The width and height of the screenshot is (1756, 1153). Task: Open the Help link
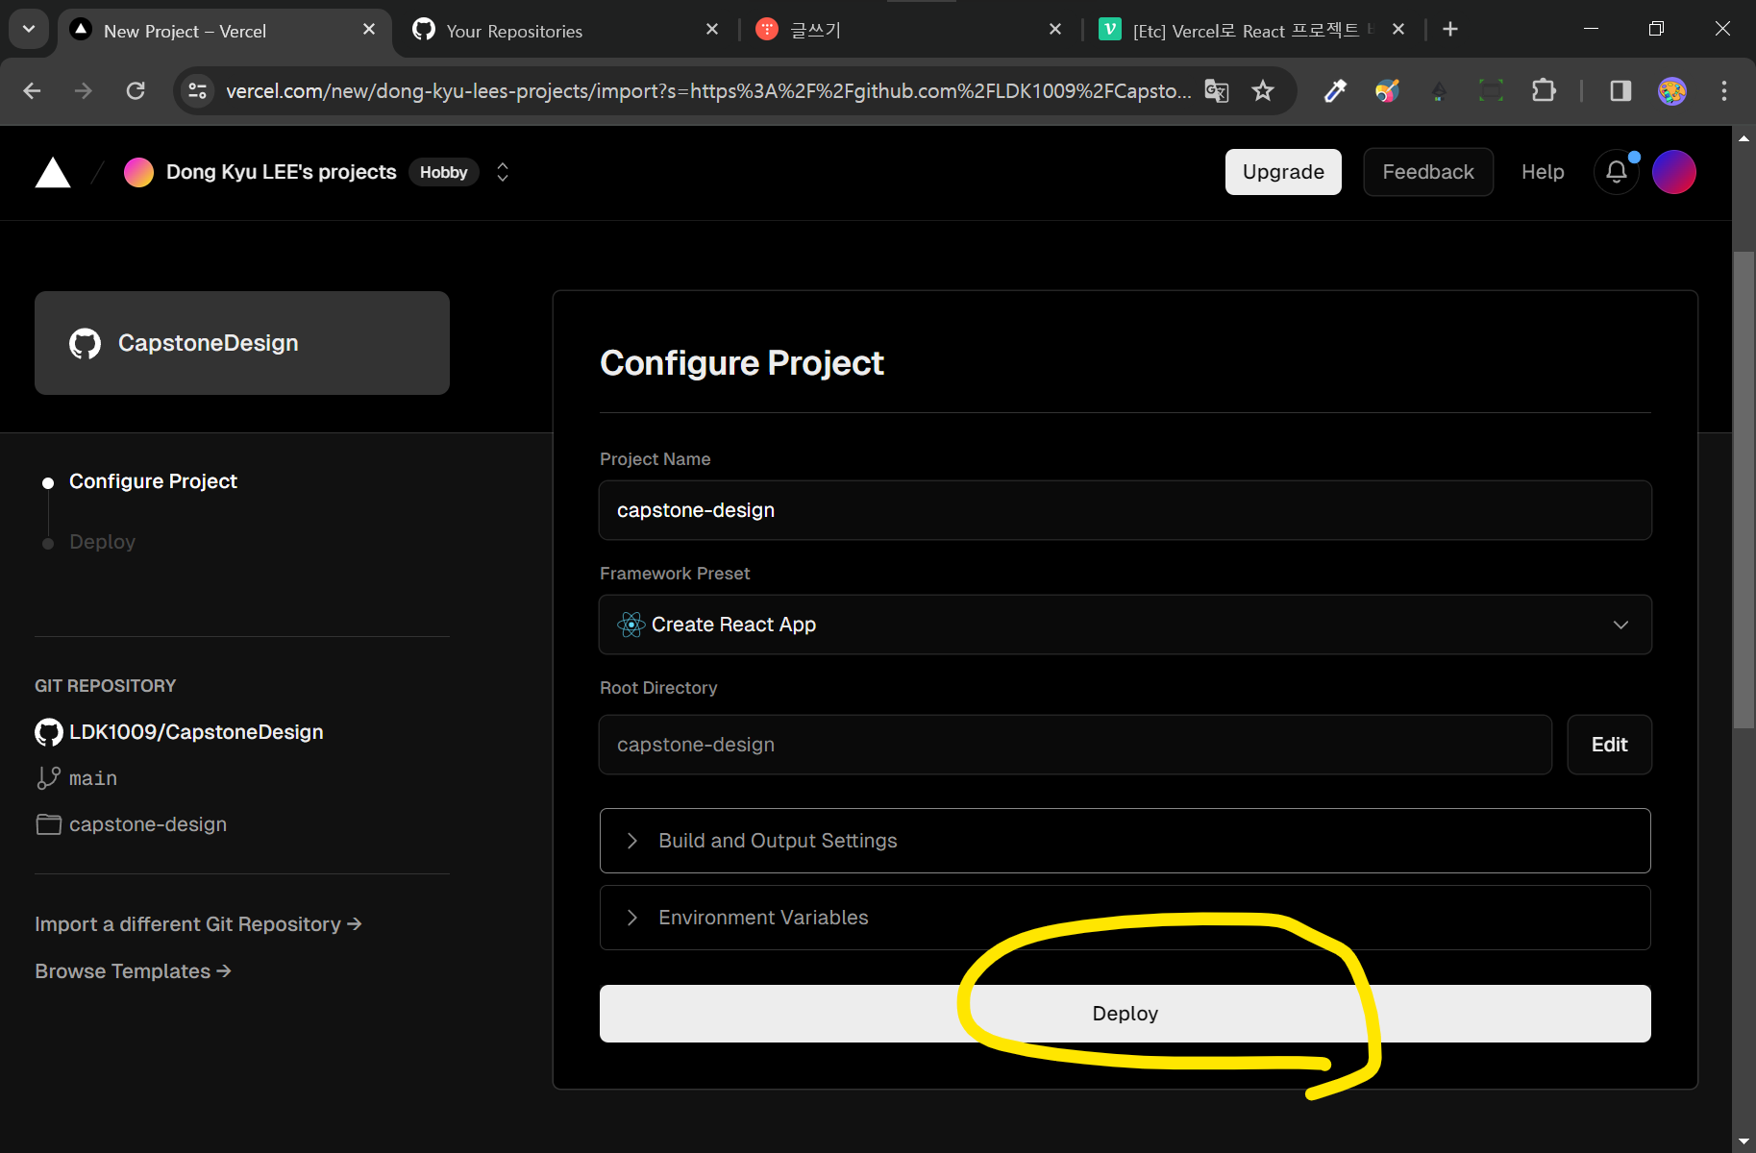coord(1543,172)
